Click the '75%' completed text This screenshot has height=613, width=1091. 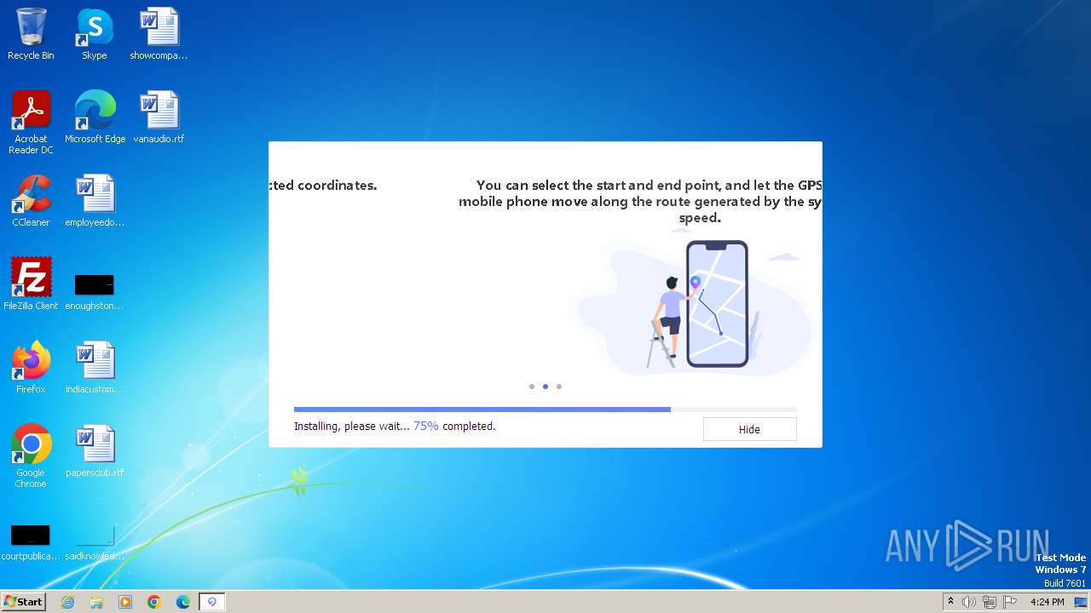426,426
